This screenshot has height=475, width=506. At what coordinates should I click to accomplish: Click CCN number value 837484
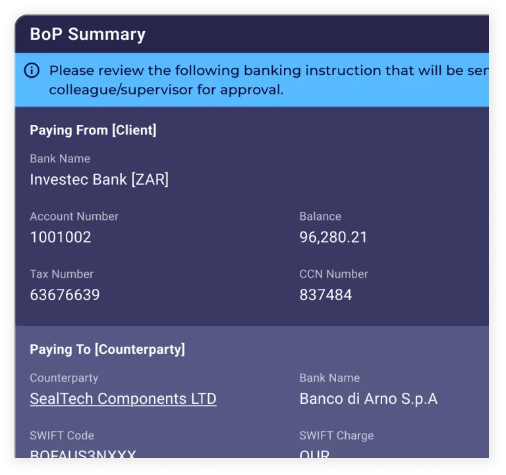click(x=325, y=295)
